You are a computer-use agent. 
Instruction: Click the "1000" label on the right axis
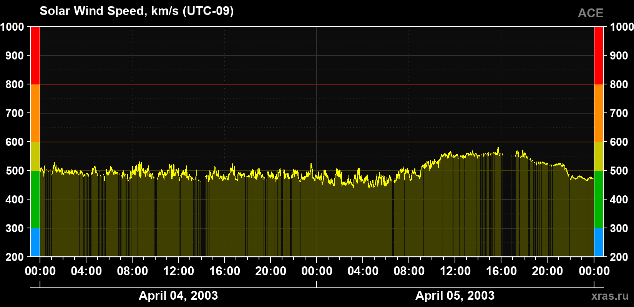click(622, 27)
